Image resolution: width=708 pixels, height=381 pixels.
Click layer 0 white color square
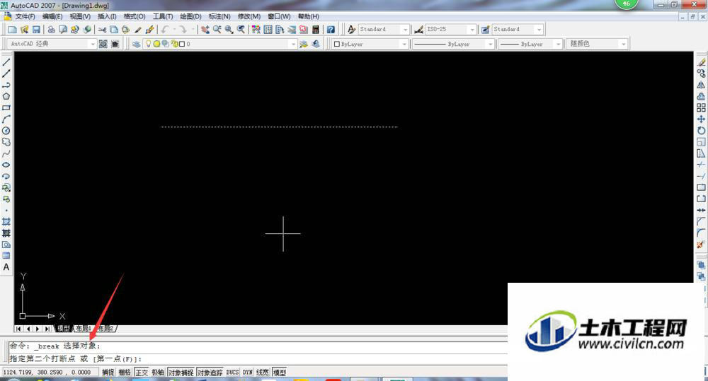[182, 44]
